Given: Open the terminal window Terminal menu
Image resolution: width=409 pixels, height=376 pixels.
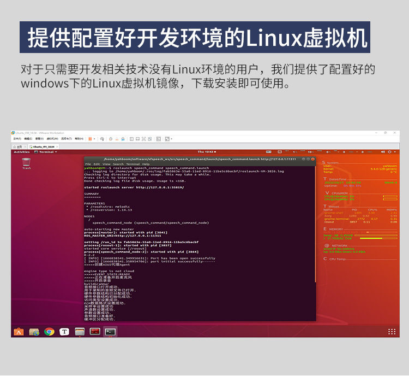Looking at the screenshot, I should coord(133,164).
